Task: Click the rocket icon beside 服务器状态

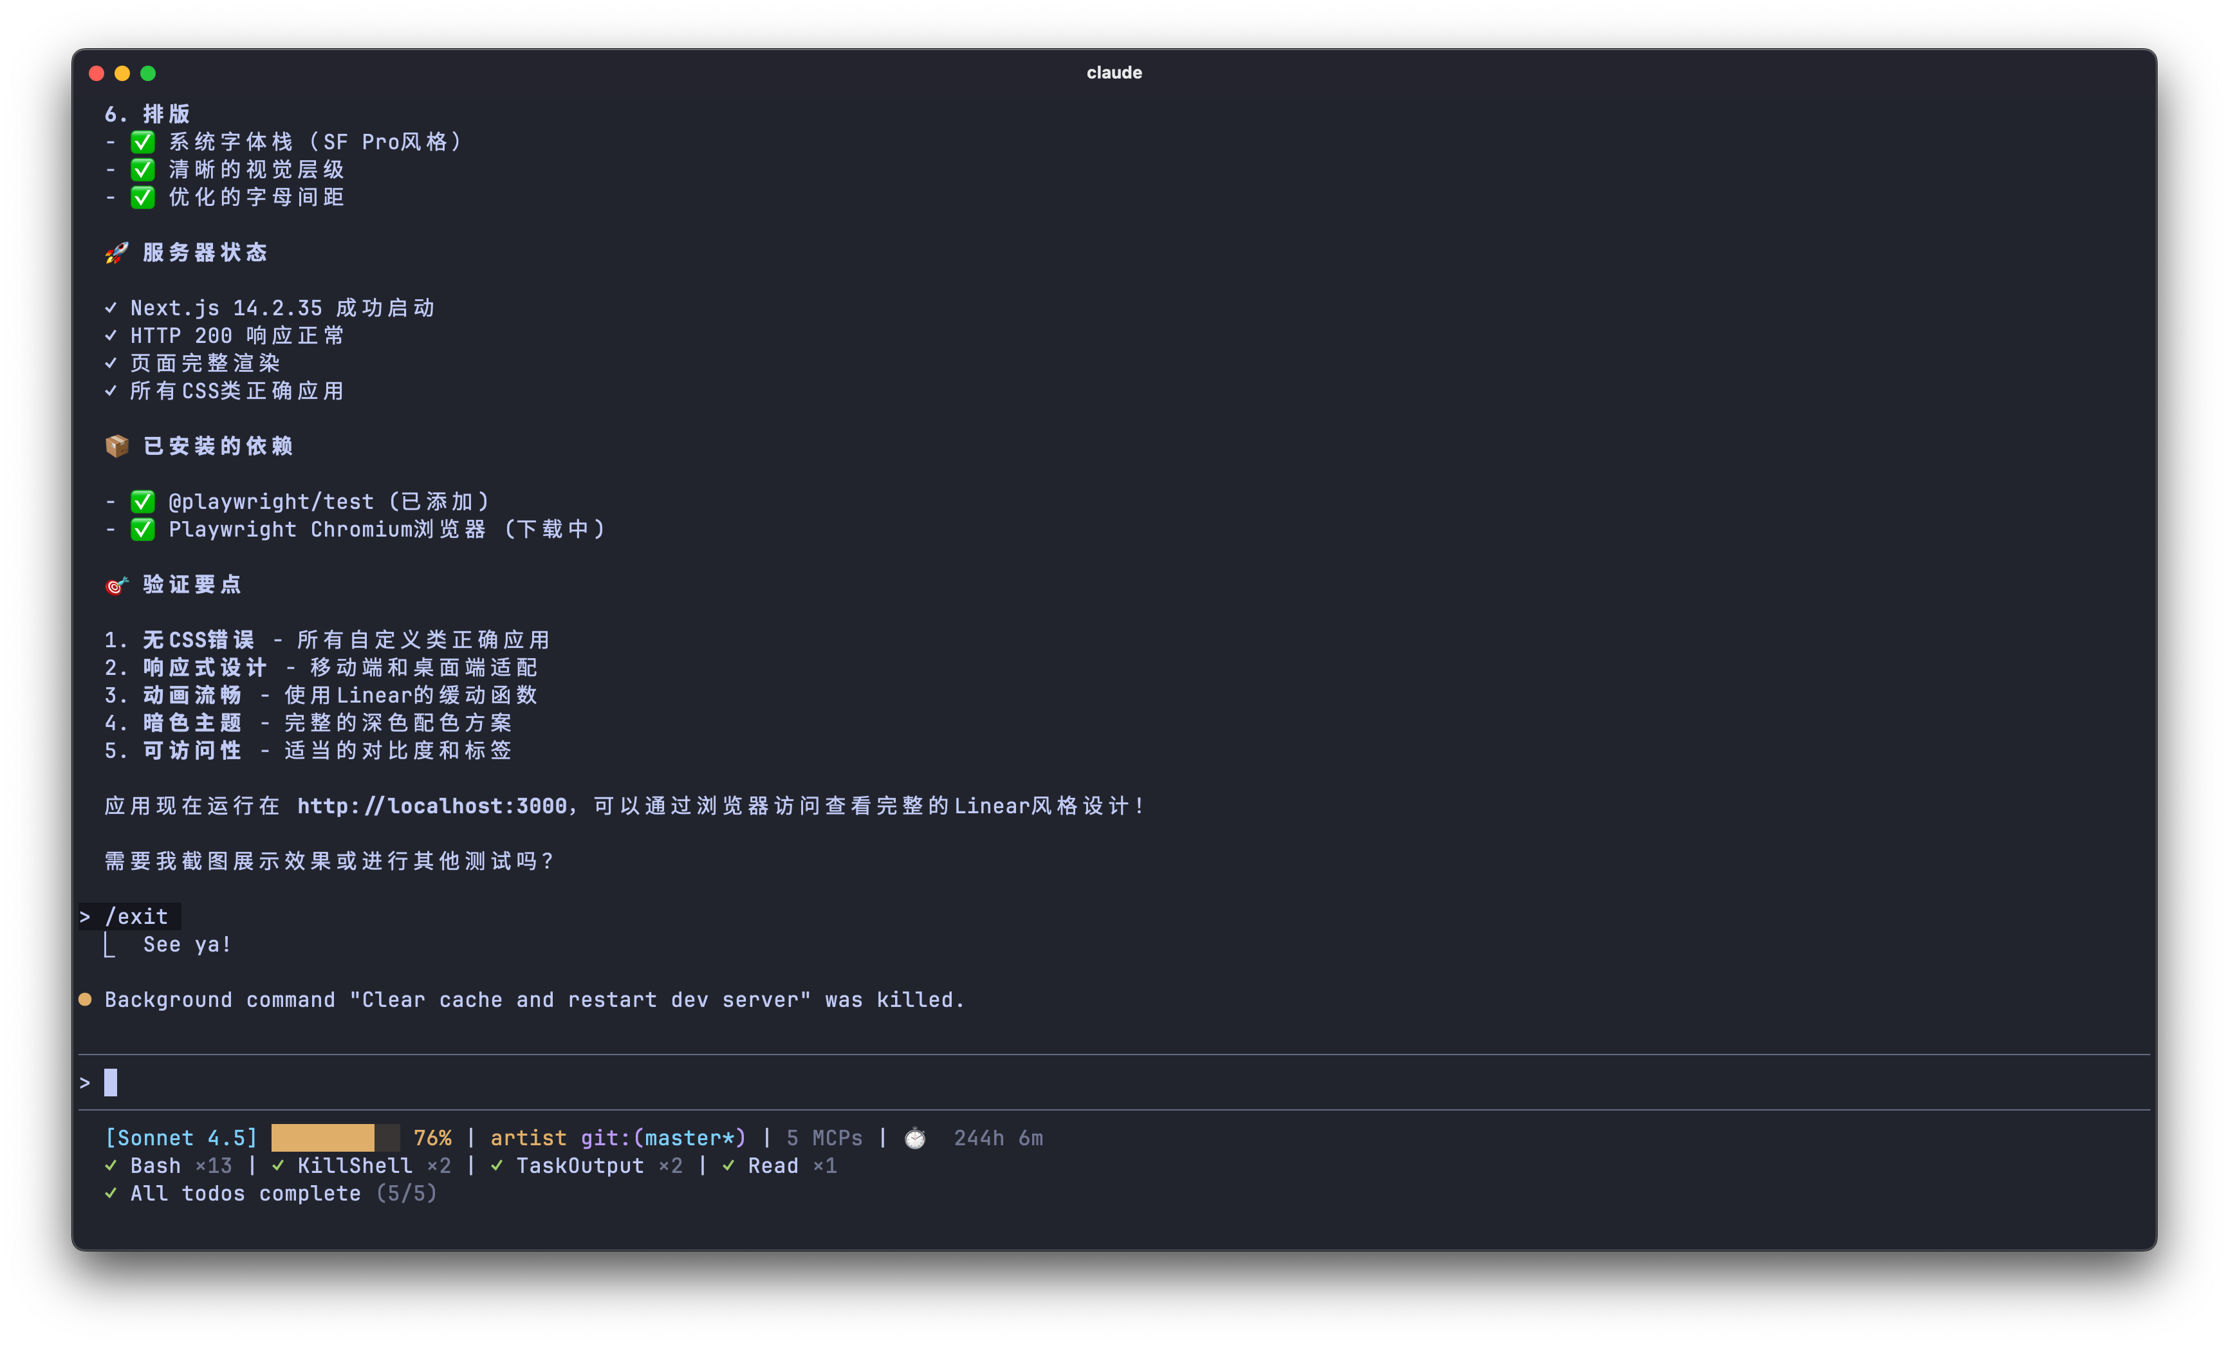Action: point(116,252)
